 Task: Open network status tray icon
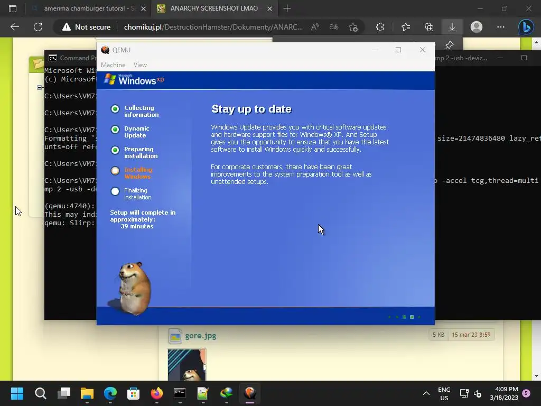point(464,393)
